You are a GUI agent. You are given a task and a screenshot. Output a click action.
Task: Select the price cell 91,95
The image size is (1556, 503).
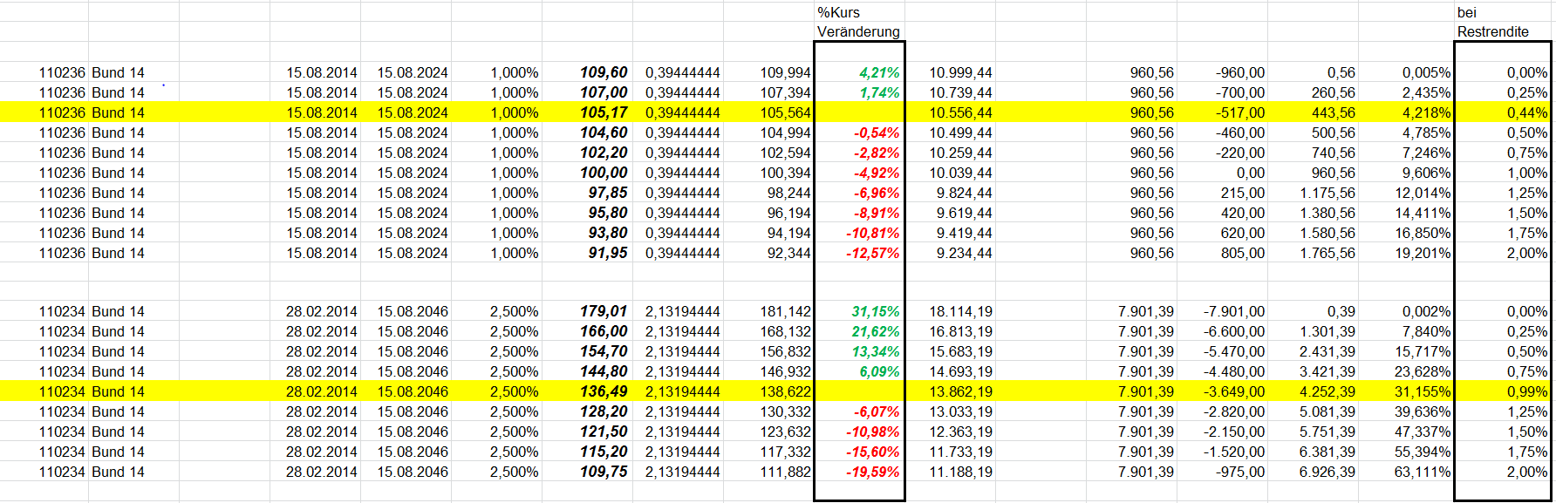(587, 253)
